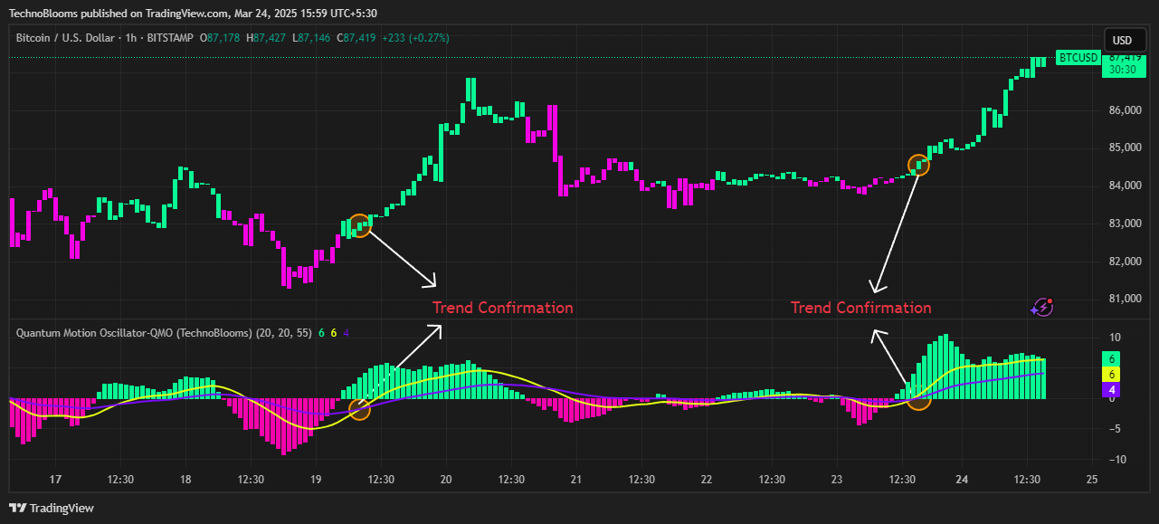
Task: Click the date 21 on time axis
Action: tap(576, 480)
